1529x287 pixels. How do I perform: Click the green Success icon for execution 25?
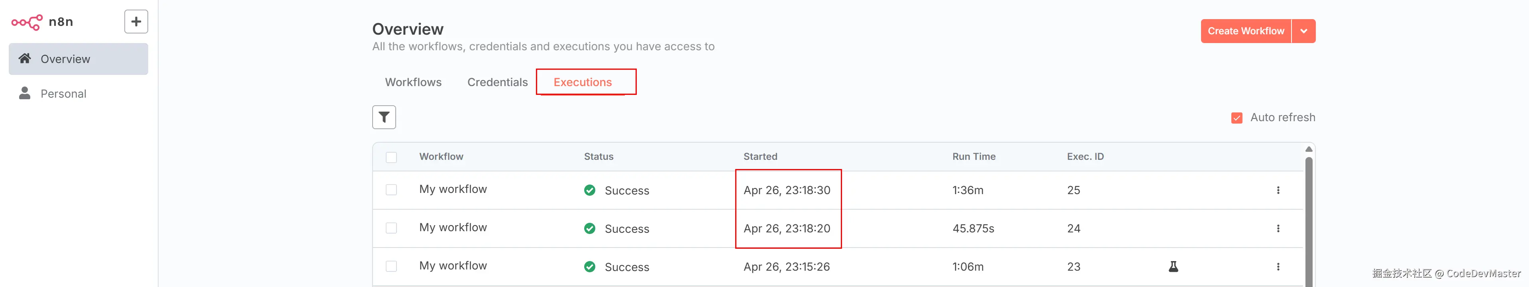589,190
